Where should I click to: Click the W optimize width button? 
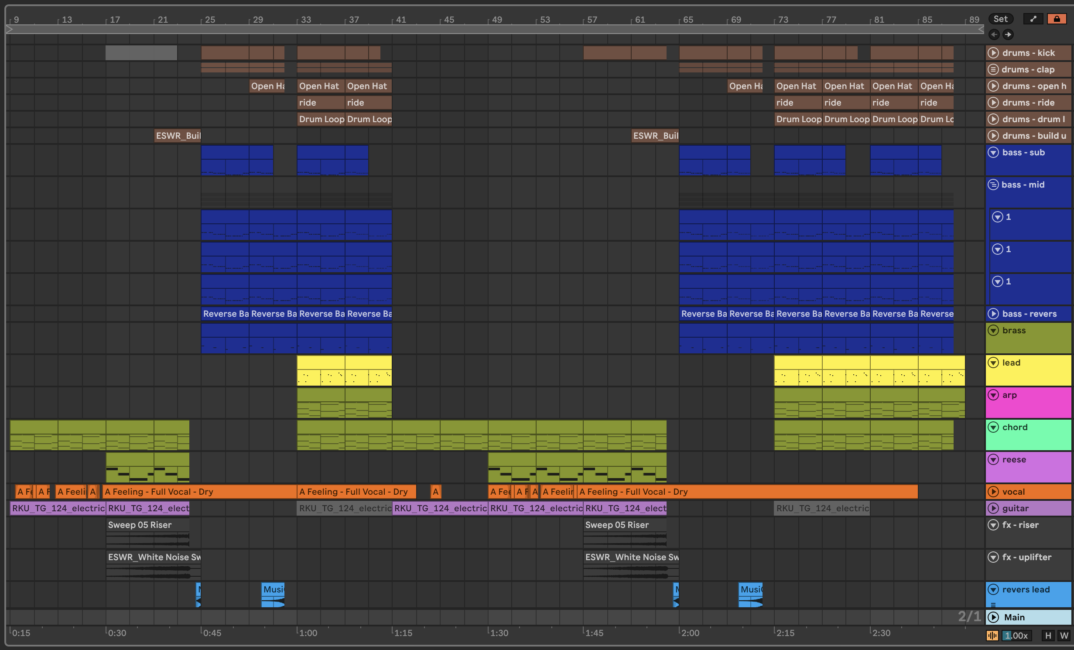click(1064, 636)
